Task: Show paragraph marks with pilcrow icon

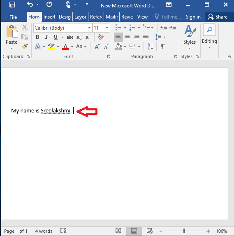Action: (163, 47)
